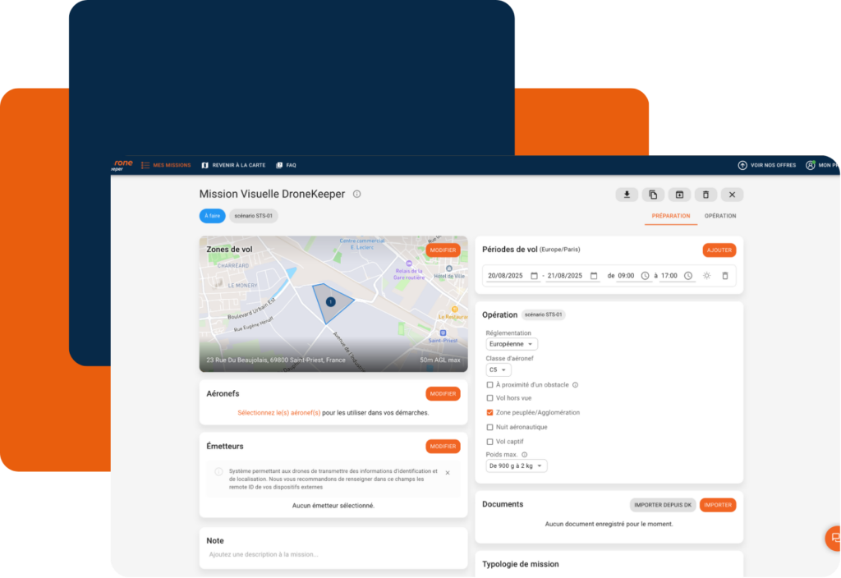The image size is (841, 578).
Task: Check the 'Nuit aéronautique' option
Action: point(490,428)
